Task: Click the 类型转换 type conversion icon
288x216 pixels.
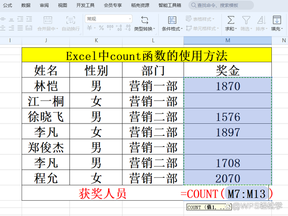Action: (145, 20)
